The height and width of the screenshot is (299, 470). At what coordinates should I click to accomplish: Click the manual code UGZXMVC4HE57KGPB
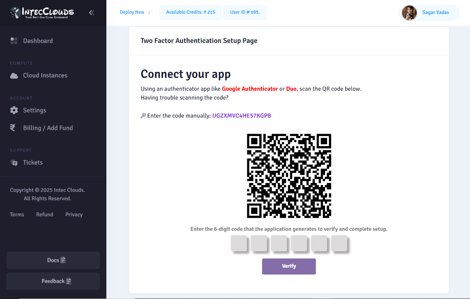(242, 116)
